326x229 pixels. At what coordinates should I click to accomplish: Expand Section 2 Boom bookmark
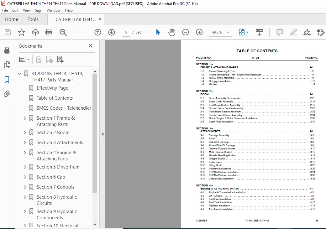(25, 133)
